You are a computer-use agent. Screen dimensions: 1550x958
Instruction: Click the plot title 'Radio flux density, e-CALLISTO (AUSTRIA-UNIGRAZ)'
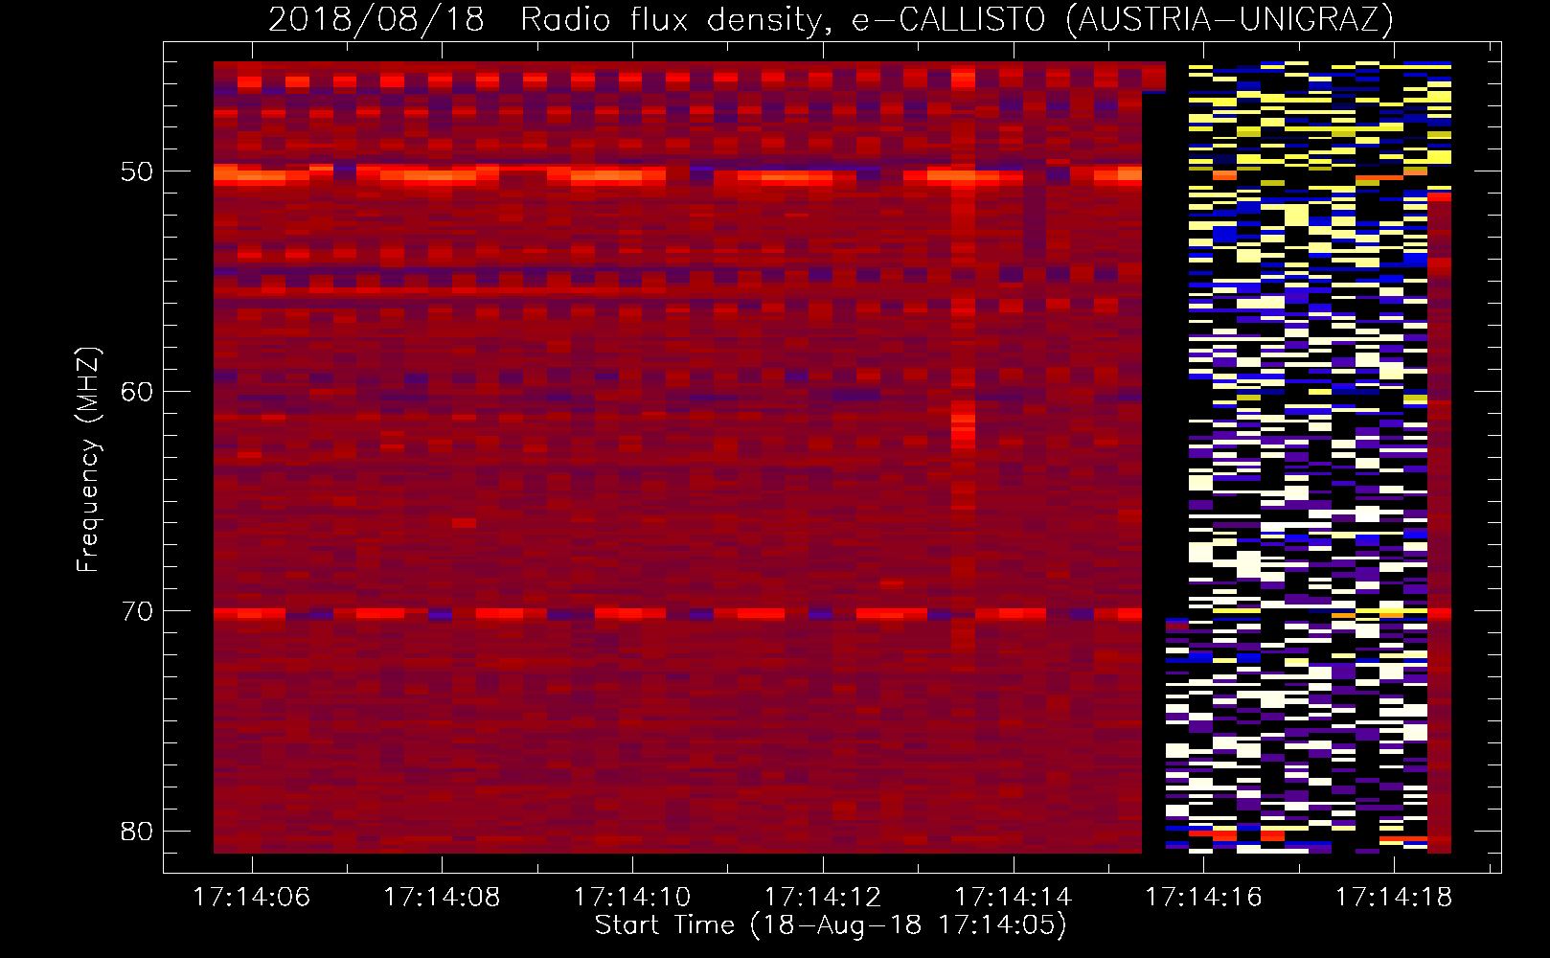tap(957, 19)
